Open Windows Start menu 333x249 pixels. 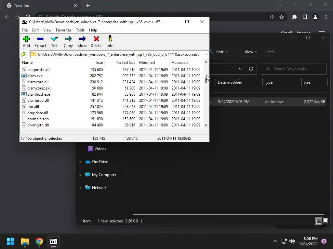[10, 241]
